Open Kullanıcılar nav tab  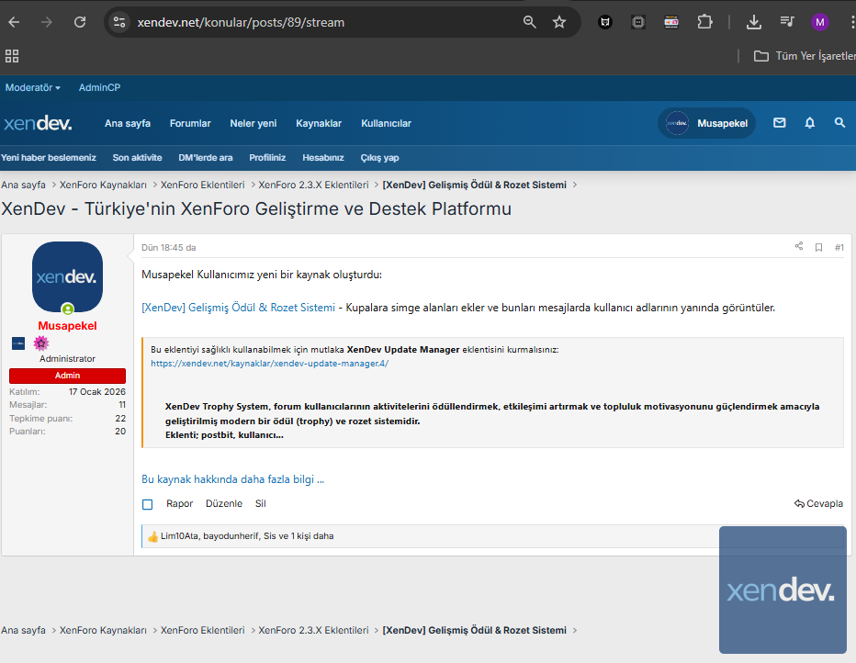point(386,123)
